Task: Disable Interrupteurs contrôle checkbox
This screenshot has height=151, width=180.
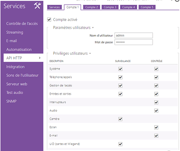Action: (156, 102)
